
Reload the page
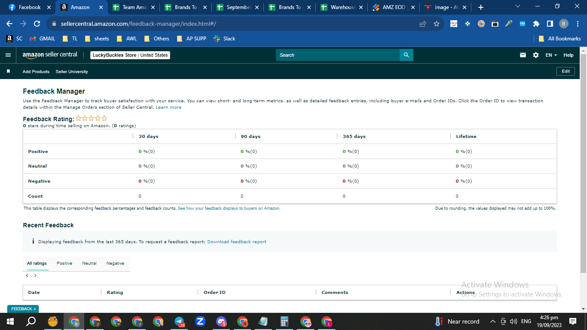point(37,24)
